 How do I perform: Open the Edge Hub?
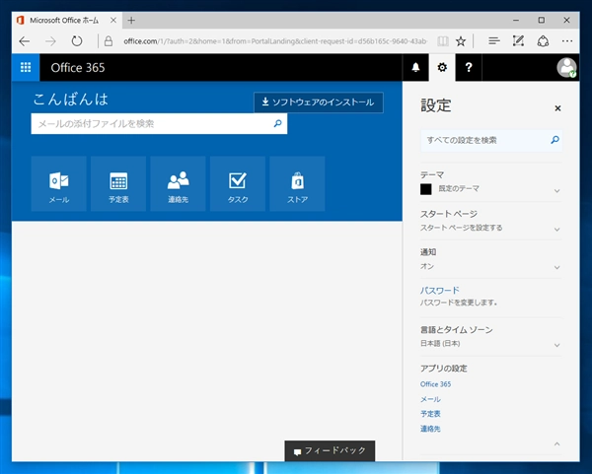pyautogui.click(x=494, y=41)
